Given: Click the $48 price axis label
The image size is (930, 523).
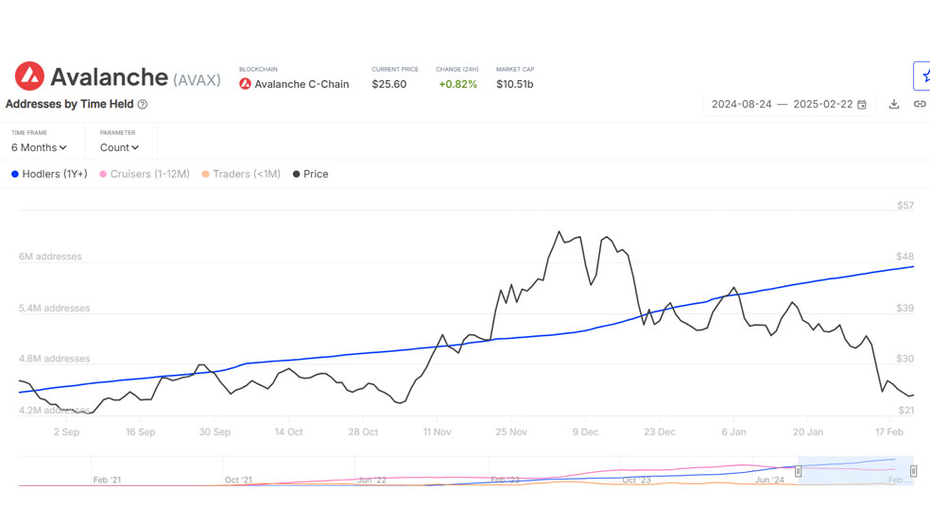Looking at the screenshot, I should point(905,257).
